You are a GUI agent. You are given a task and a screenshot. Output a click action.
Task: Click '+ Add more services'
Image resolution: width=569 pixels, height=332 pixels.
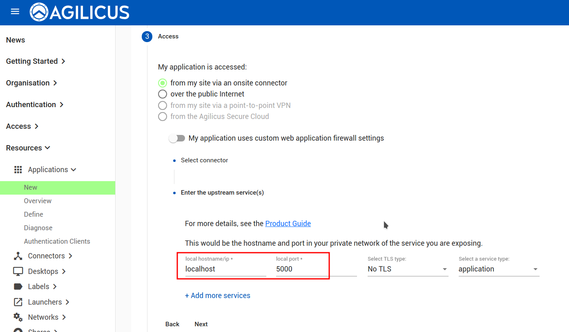click(x=217, y=296)
